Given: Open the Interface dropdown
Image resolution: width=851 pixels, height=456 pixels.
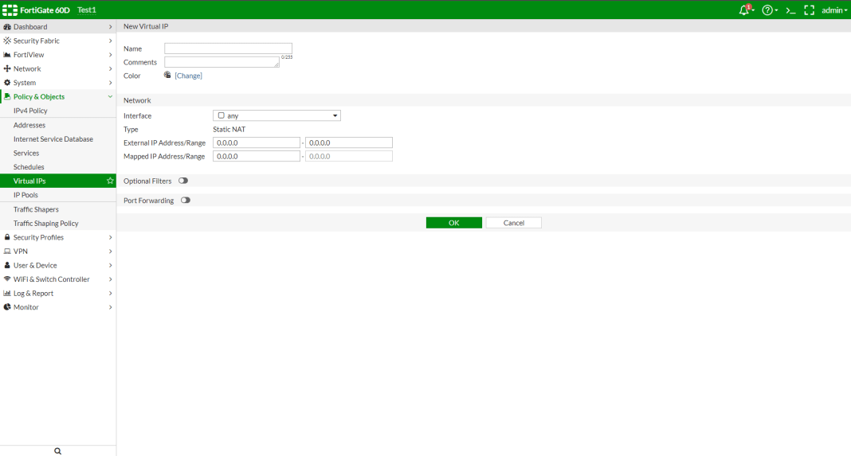Looking at the screenshot, I should (x=276, y=116).
